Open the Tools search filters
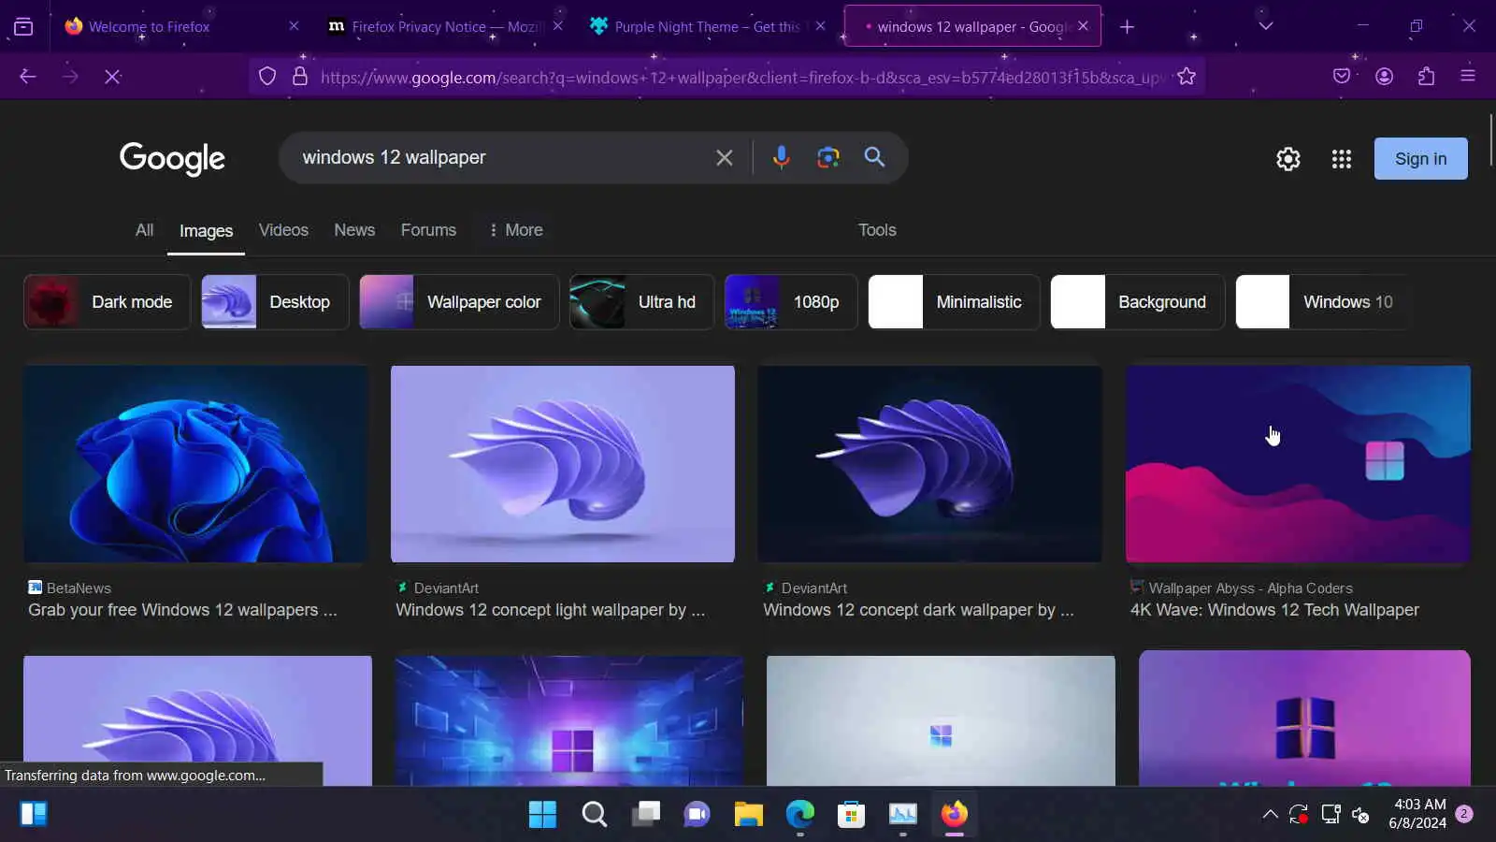 coord(877,230)
